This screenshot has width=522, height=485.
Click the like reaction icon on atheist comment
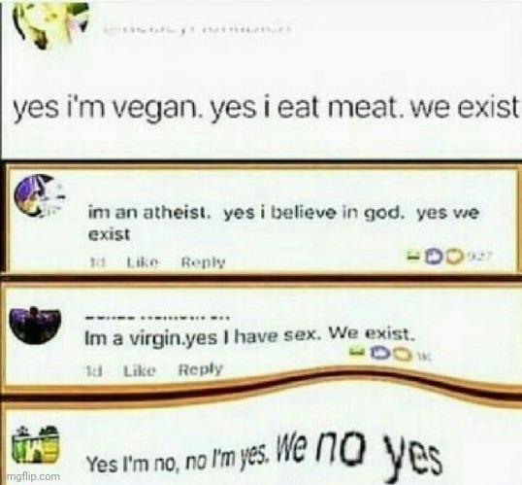[x=434, y=257]
